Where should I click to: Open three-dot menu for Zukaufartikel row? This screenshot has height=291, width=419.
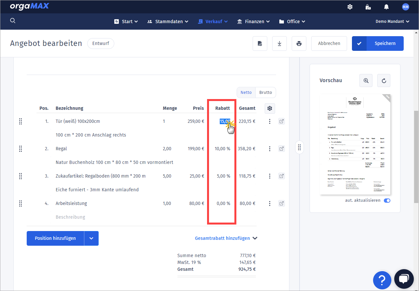tap(270, 176)
